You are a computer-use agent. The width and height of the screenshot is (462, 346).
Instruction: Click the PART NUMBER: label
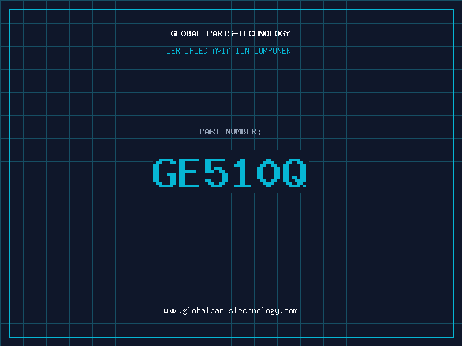[230, 131]
